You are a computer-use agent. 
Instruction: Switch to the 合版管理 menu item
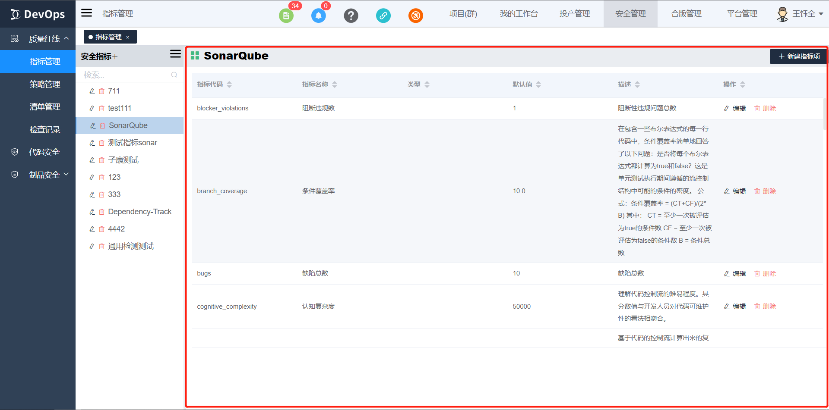coord(686,14)
